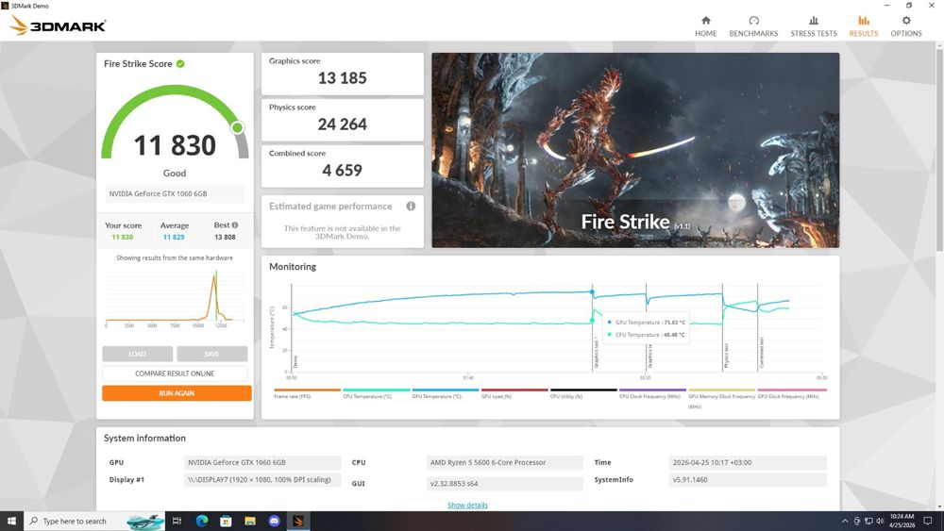Screen dimensions: 944x531
Task: Click the Monitoring section heading
Action: (x=293, y=266)
